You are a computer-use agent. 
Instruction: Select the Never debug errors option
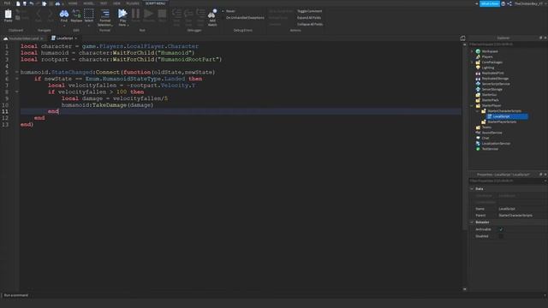click(229, 11)
